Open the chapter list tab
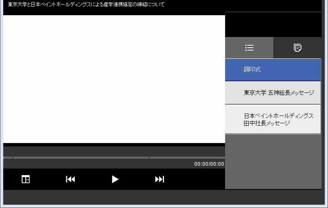This screenshot has width=328, height=208. pos(249,48)
